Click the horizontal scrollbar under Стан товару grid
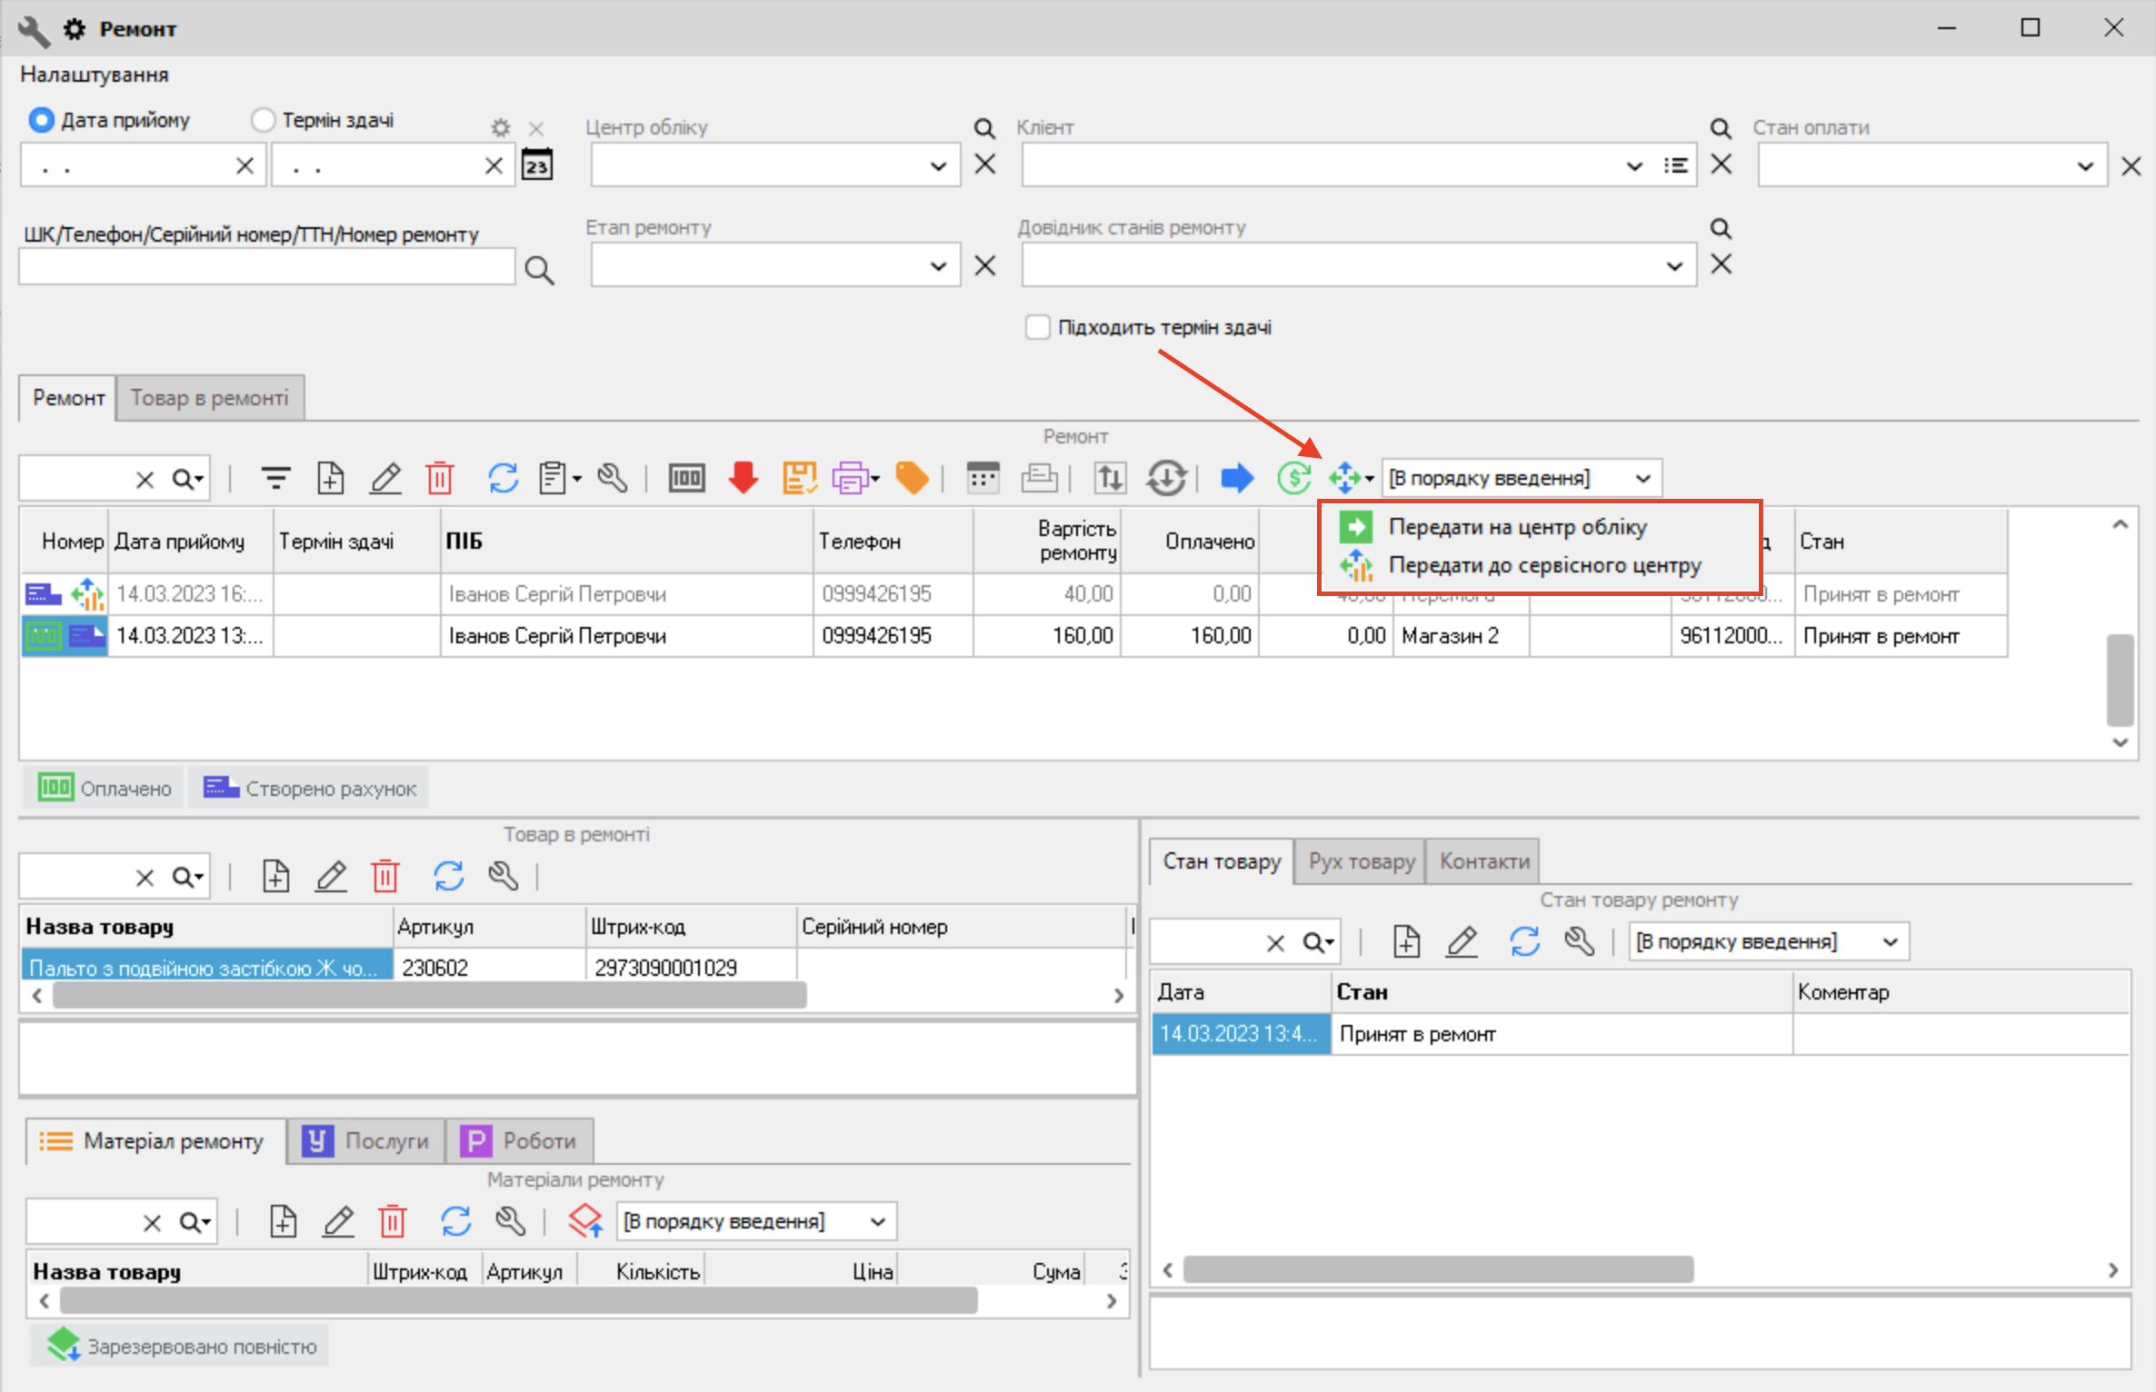 (x=1438, y=1269)
